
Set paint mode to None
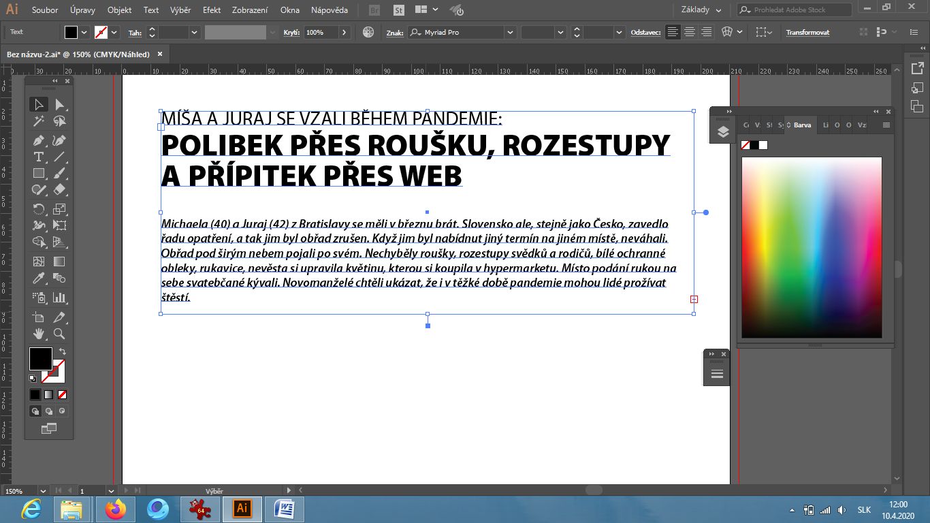[63, 394]
